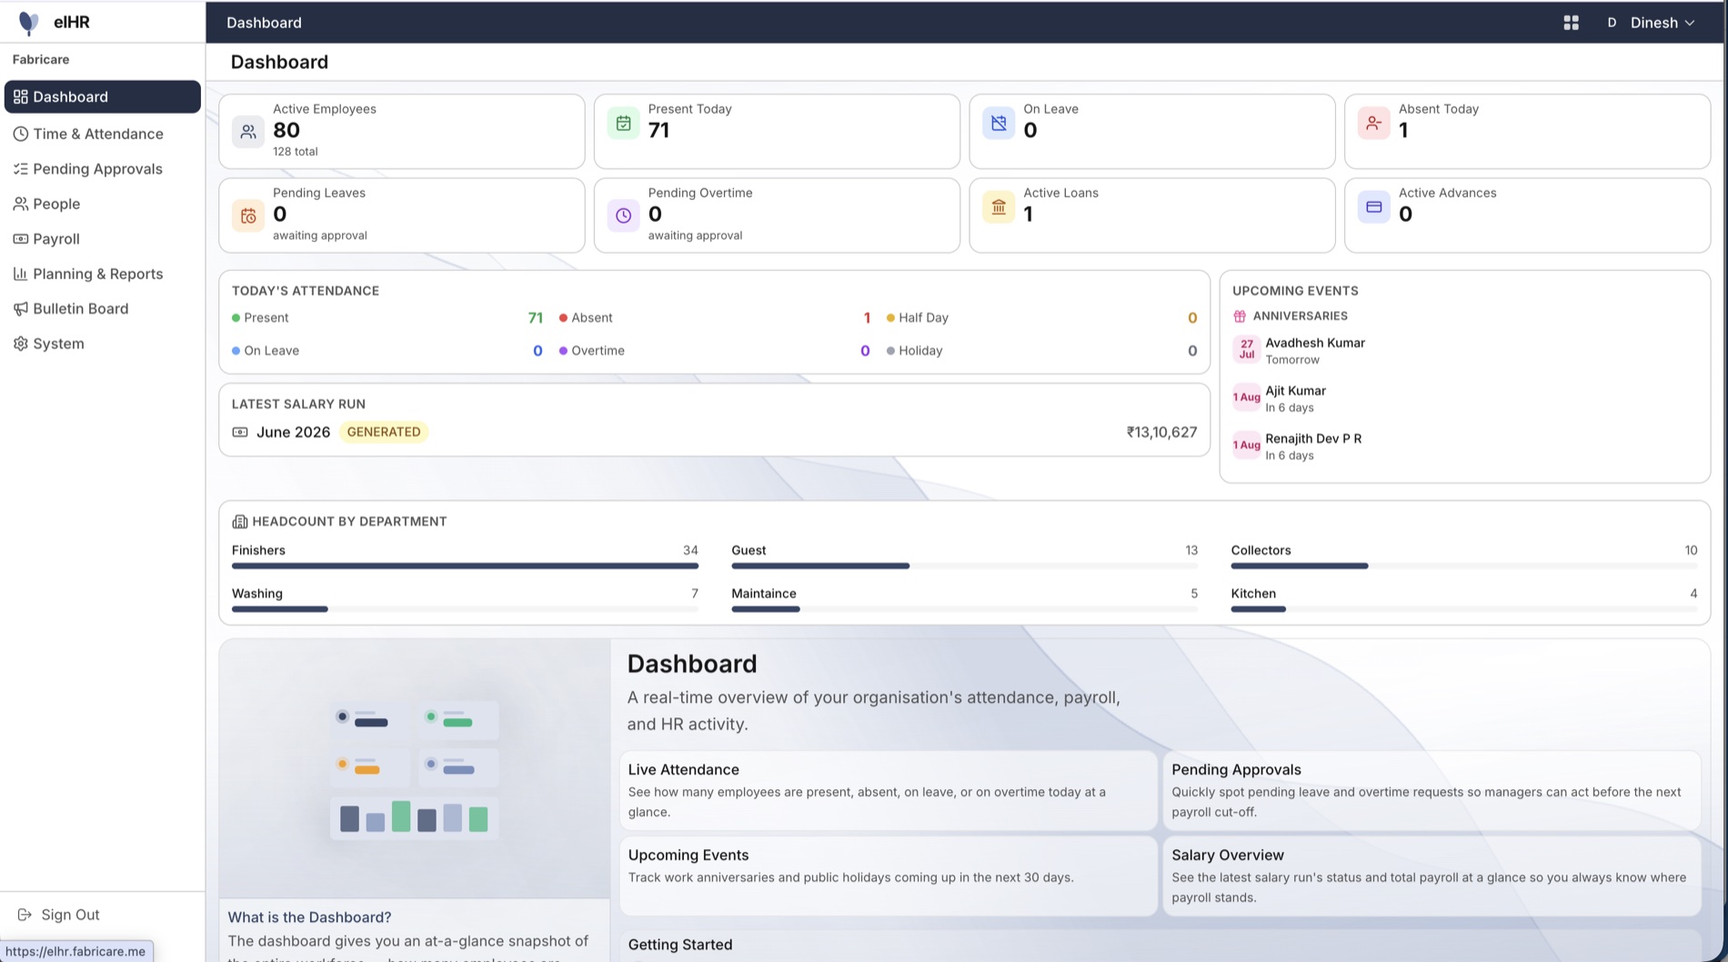Click the Absent row in Today's Attendance
The image size is (1728, 962).
pos(715,318)
